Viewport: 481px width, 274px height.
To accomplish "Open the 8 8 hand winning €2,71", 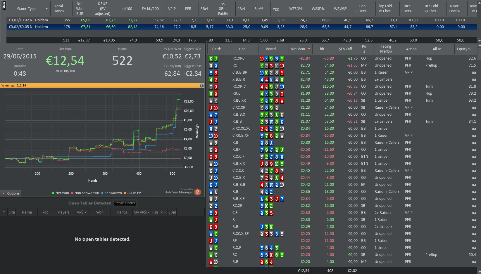I will point(342,72).
